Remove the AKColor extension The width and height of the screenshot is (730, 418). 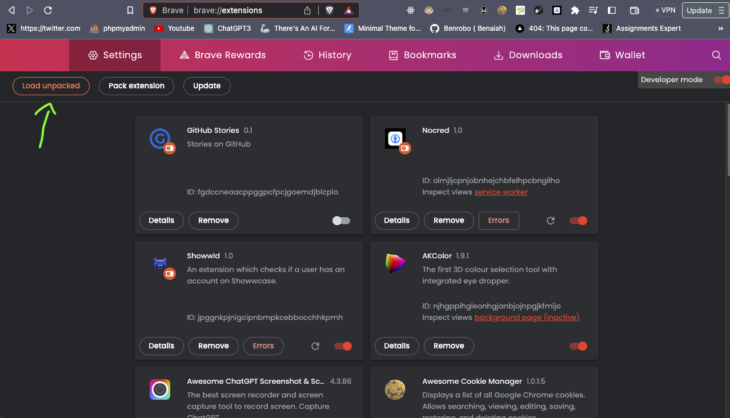pyautogui.click(x=449, y=346)
